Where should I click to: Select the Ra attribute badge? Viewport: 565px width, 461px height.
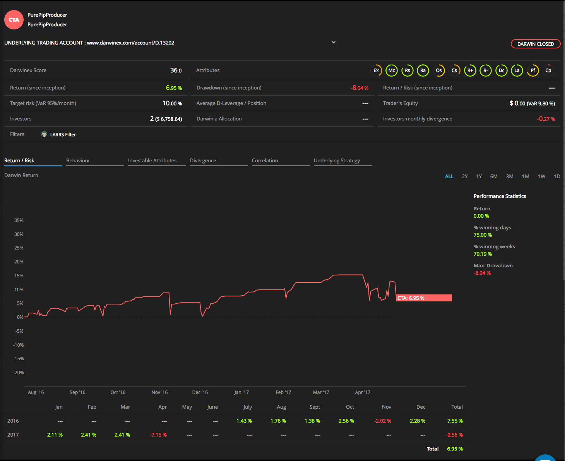423,71
